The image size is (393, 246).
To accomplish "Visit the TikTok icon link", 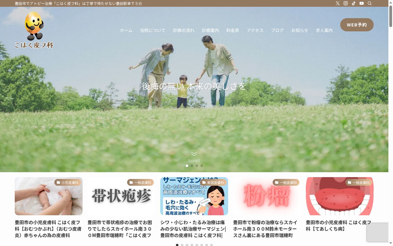I will 354,3.
